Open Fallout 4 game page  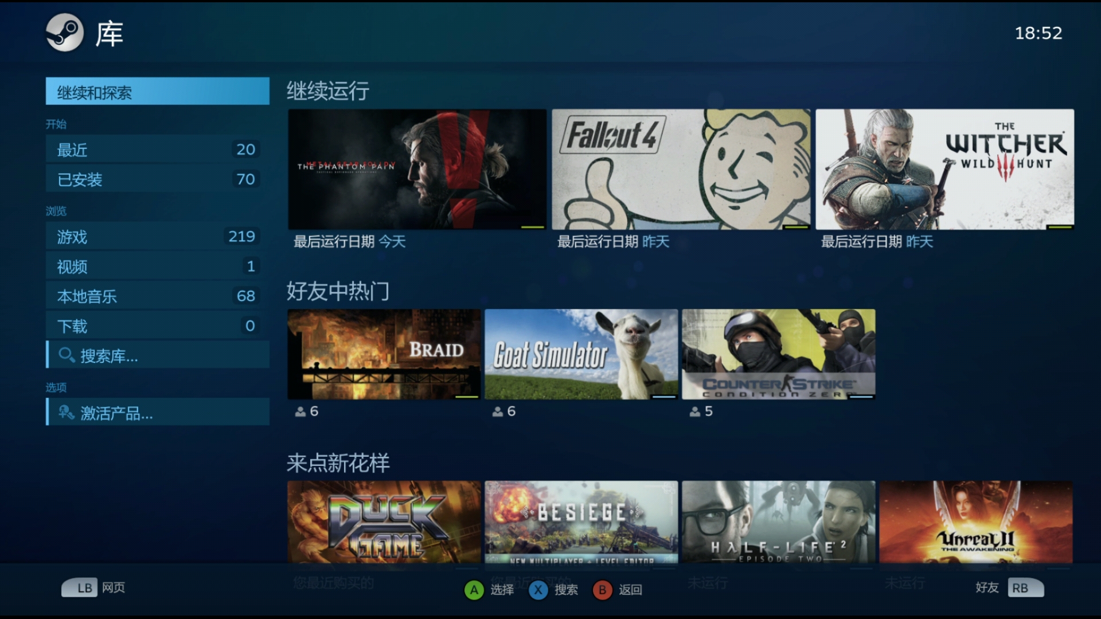679,169
